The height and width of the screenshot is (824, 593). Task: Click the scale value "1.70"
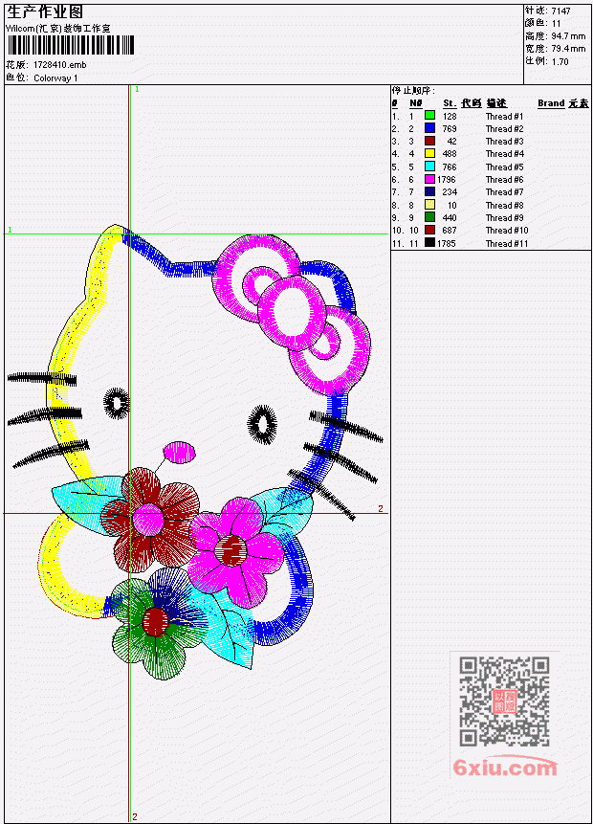[x=560, y=61]
